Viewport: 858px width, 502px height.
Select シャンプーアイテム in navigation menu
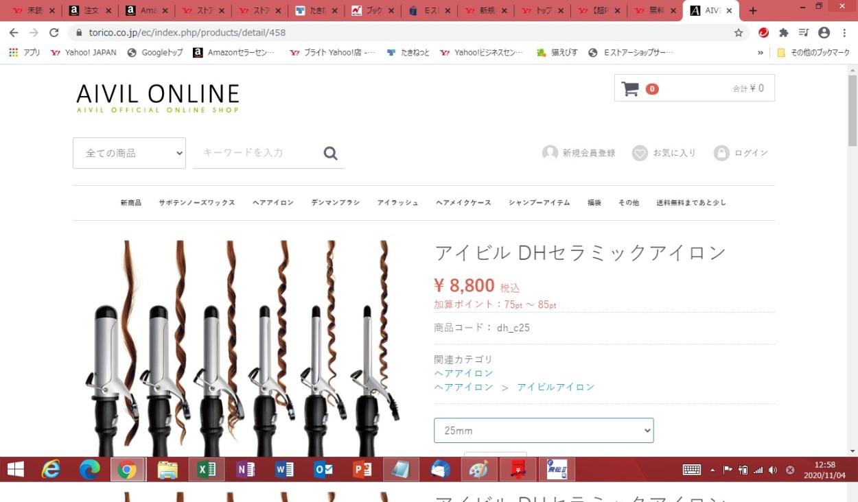point(539,203)
